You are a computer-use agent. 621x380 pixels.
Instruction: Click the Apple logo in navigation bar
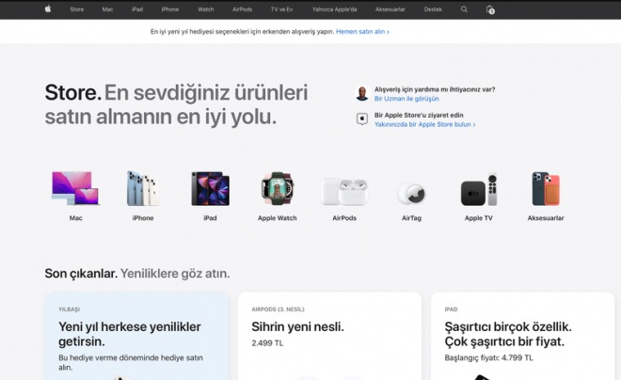(48, 9)
